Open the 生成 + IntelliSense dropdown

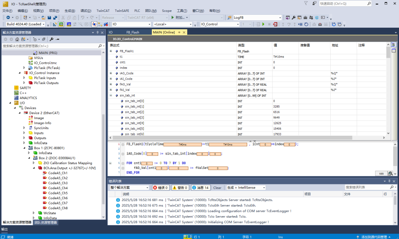pos(264,188)
